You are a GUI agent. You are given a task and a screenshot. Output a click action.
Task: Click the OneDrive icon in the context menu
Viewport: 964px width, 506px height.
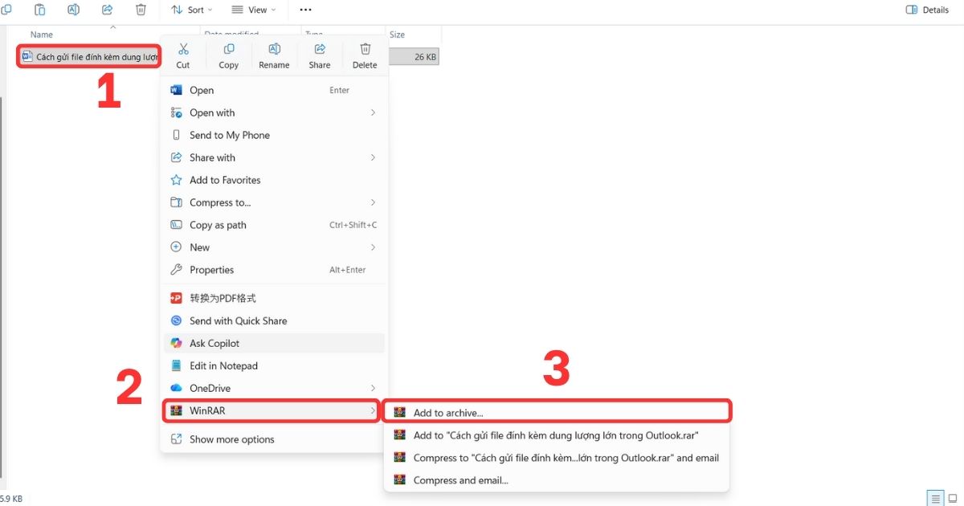click(177, 388)
